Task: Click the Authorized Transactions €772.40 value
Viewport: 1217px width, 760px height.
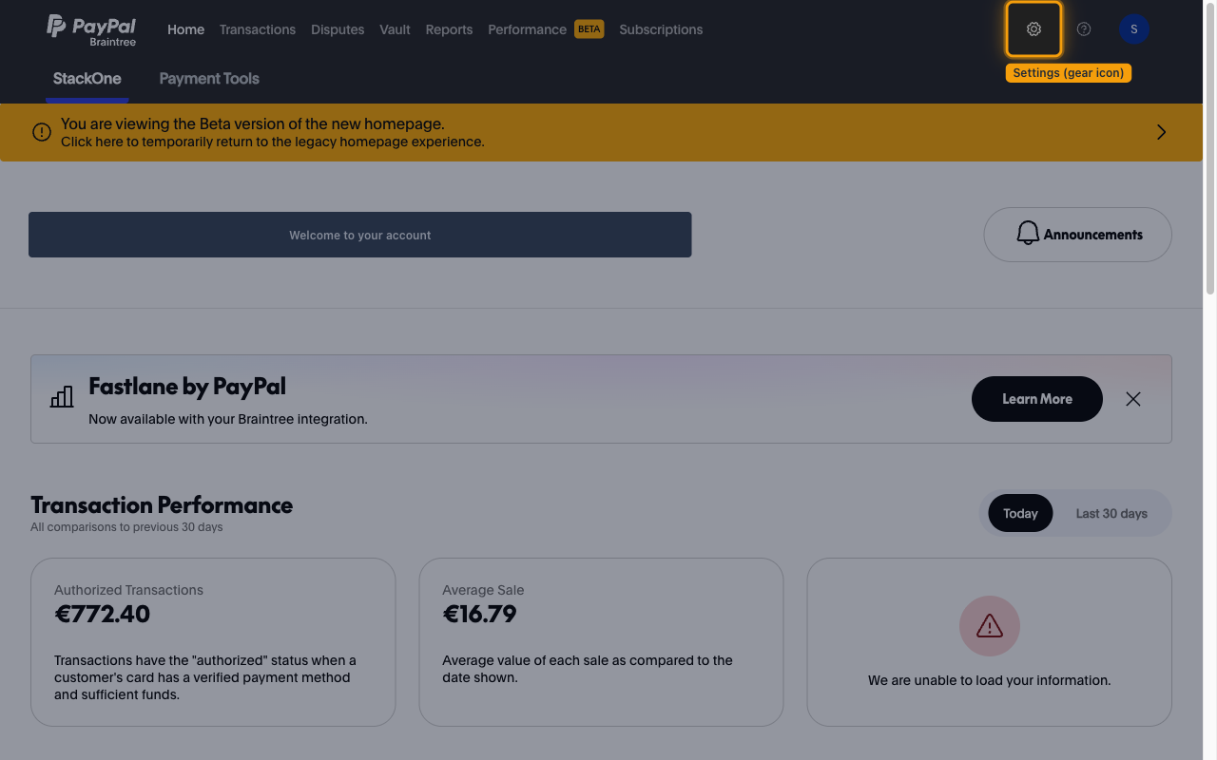Action: click(103, 614)
